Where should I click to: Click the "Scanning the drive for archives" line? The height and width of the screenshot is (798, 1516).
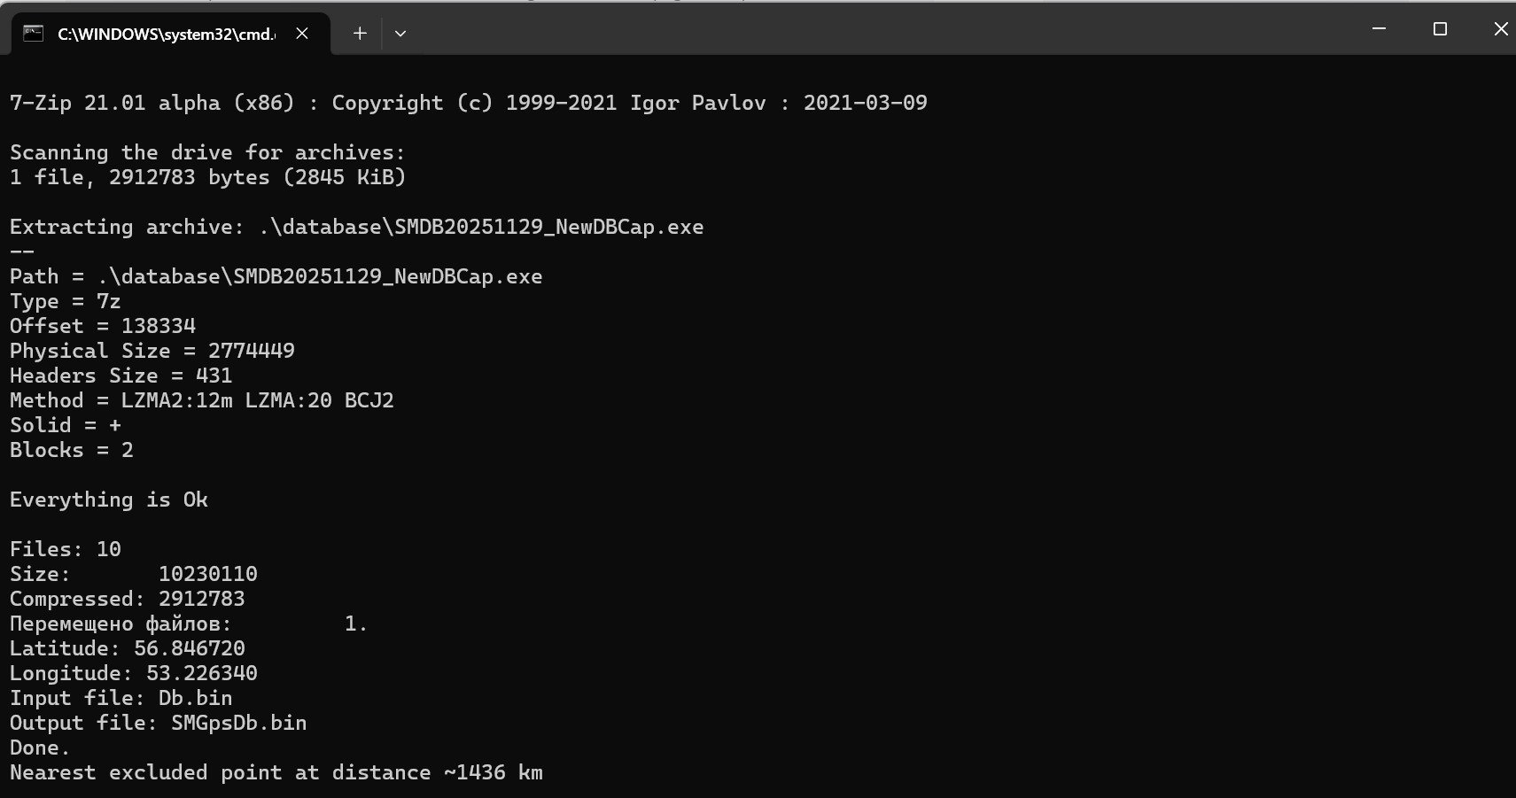pos(207,152)
